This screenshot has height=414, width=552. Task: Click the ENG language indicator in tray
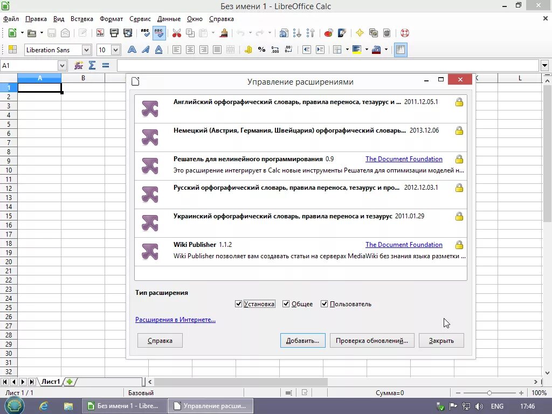(496, 406)
